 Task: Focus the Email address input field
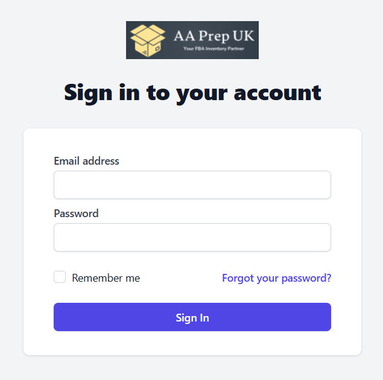[192, 185]
